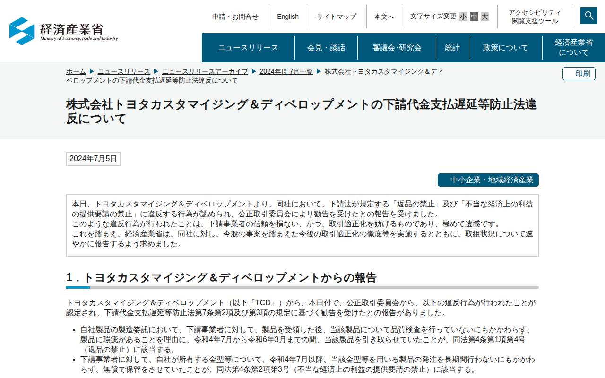Screen dimensions: 605x378
Task: Open 政策について menu
Action: (x=506, y=48)
